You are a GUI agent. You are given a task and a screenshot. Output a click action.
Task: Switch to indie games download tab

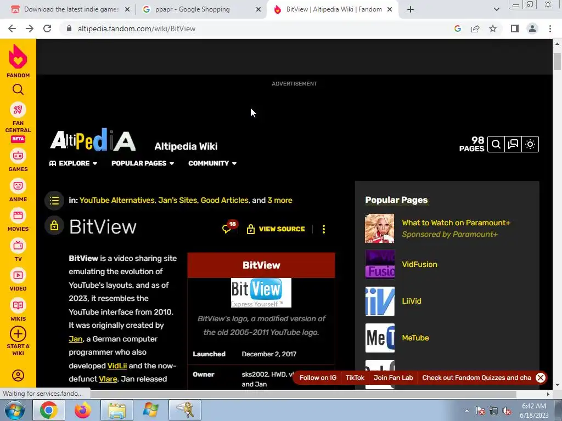tap(70, 9)
